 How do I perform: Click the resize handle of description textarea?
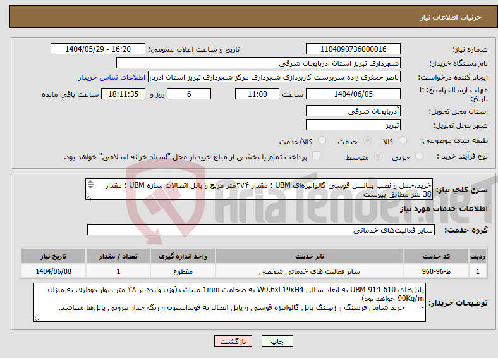pyautogui.click(x=89, y=197)
